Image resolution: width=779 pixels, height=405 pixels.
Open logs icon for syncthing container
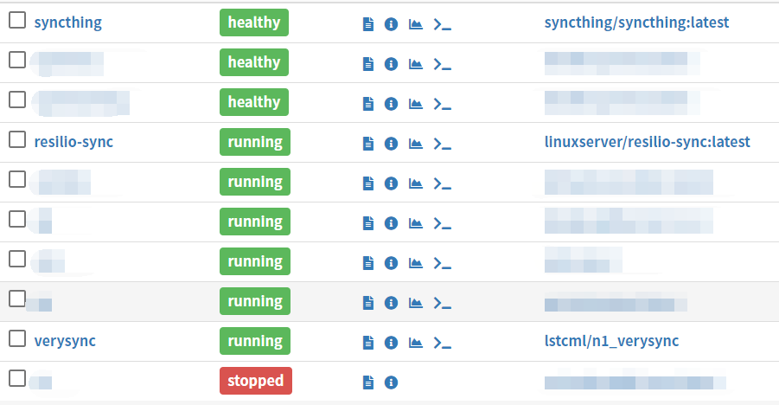pyautogui.click(x=368, y=23)
